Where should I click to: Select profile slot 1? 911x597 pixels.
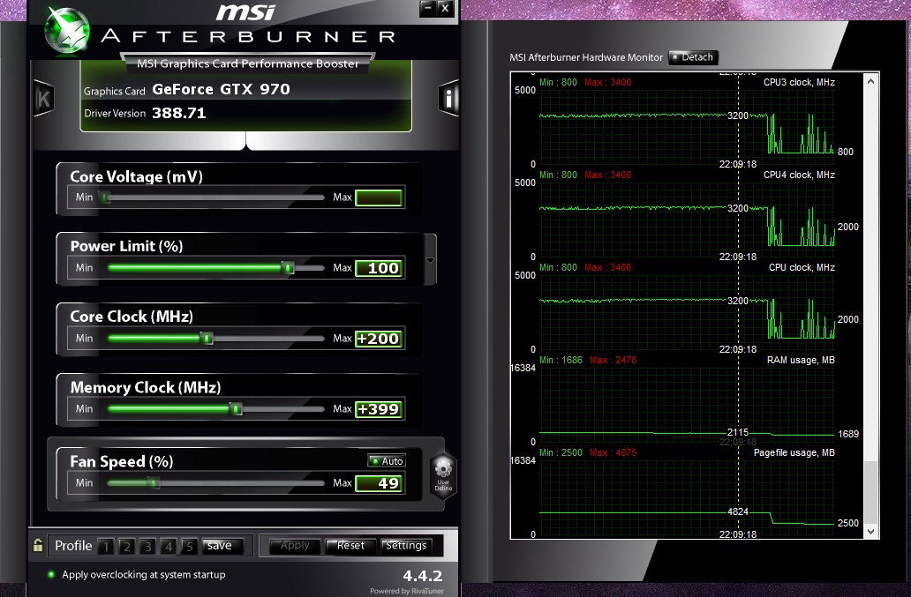[106, 546]
